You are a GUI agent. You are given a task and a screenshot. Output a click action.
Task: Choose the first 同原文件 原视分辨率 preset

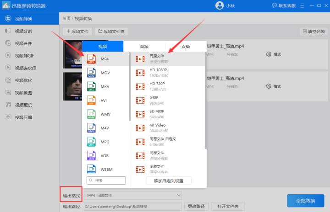click(168, 59)
